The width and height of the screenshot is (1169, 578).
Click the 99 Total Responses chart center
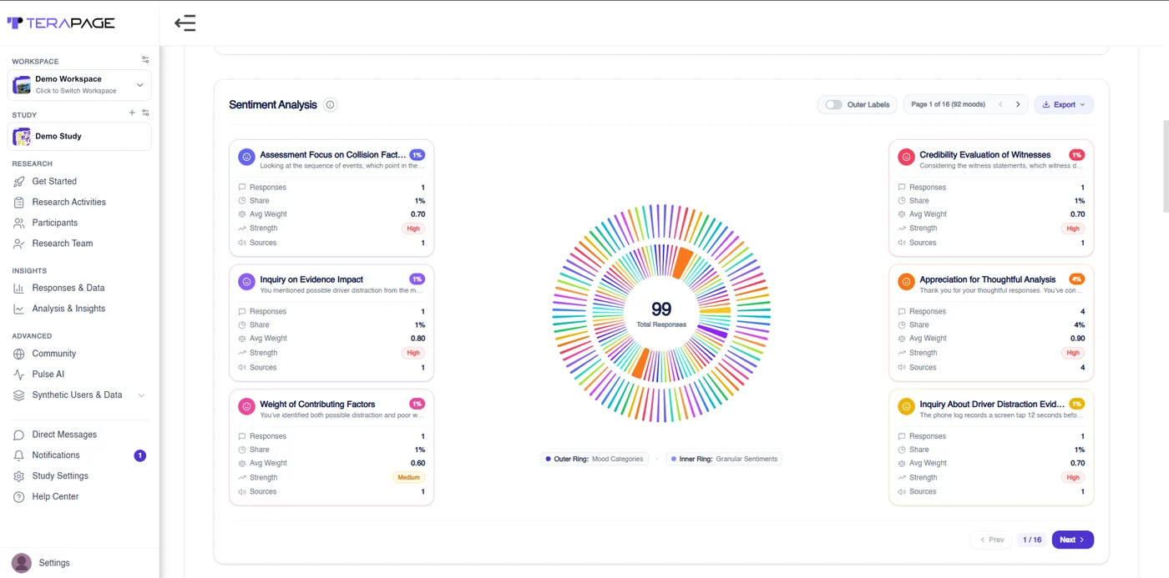tap(661, 314)
